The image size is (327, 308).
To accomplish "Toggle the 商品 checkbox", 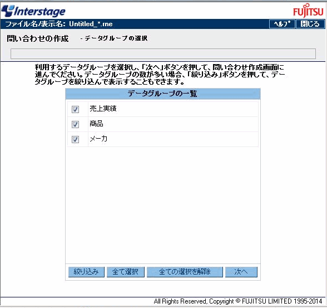I will pyautogui.click(x=75, y=124).
